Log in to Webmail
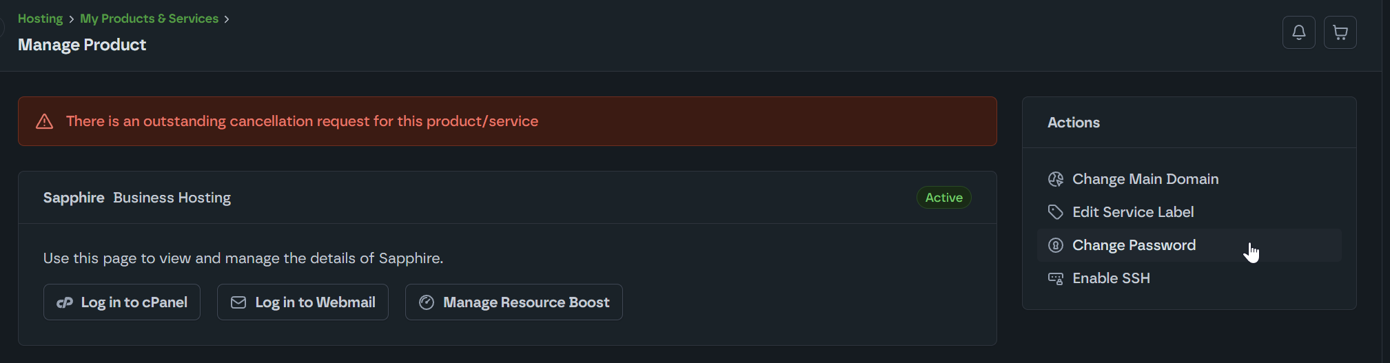The width and height of the screenshot is (1390, 363). pyautogui.click(x=303, y=302)
